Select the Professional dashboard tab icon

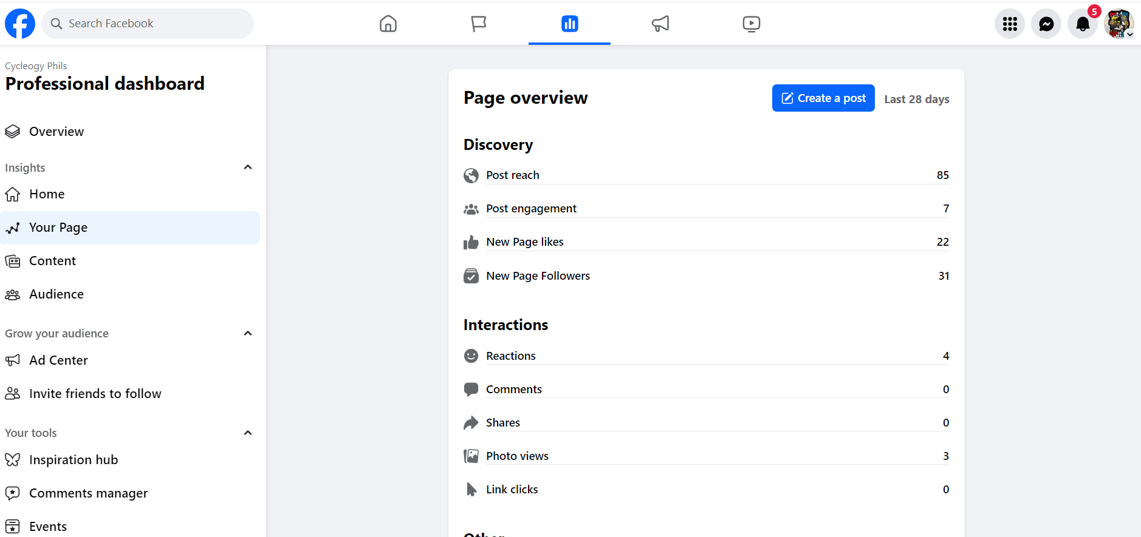pyautogui.click(x=569, y=24)
